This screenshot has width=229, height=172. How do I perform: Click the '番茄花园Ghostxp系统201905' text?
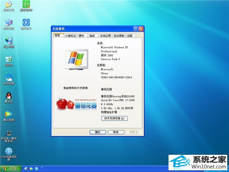[118, 96]
